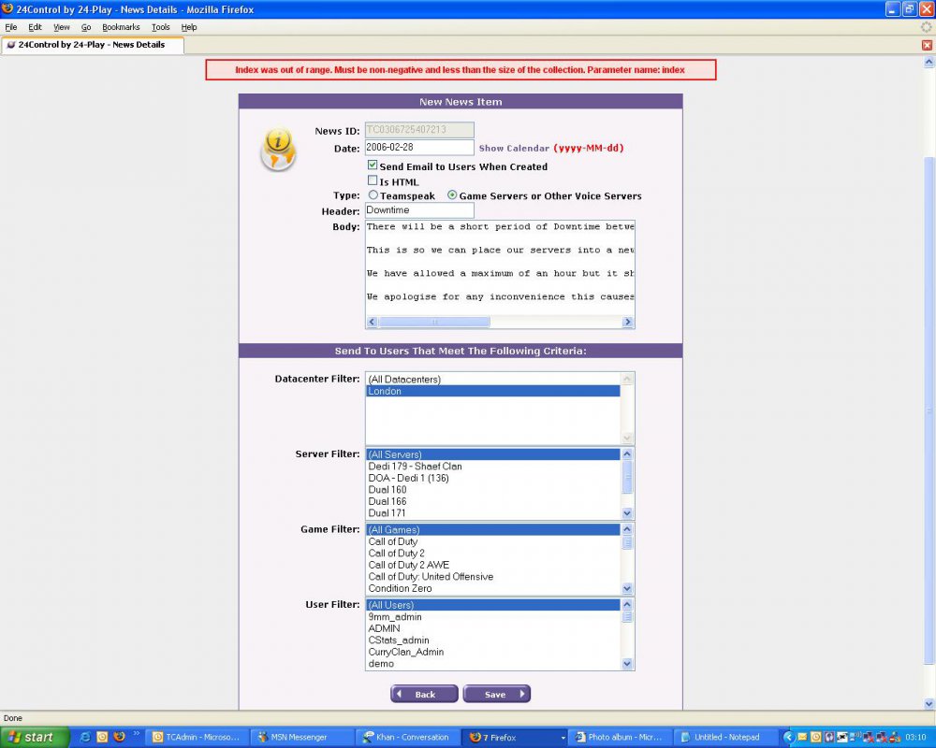Switch to the MSN Messenger taskbar window

(x=300, y=737)
